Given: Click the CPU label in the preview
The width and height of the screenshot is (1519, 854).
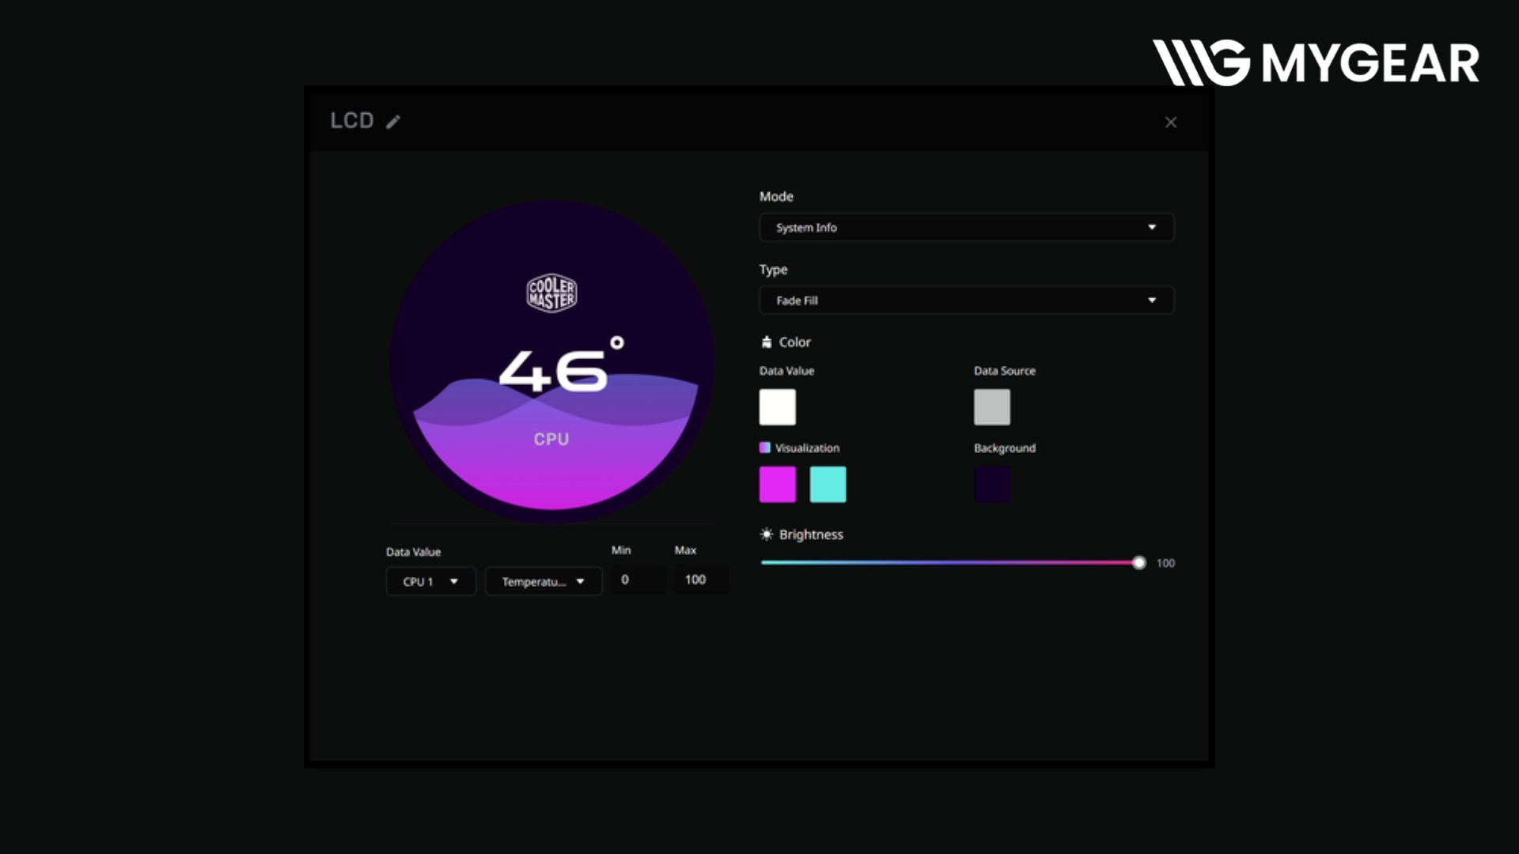Looking at the screenshot, I should [551, 440].
